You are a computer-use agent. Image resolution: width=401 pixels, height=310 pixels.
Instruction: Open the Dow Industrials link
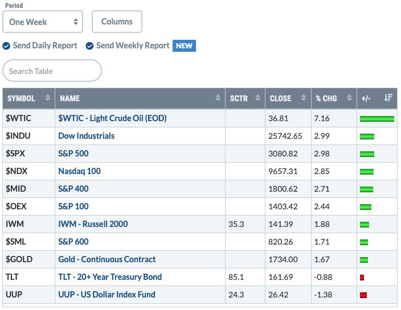(x=86, y=136)
